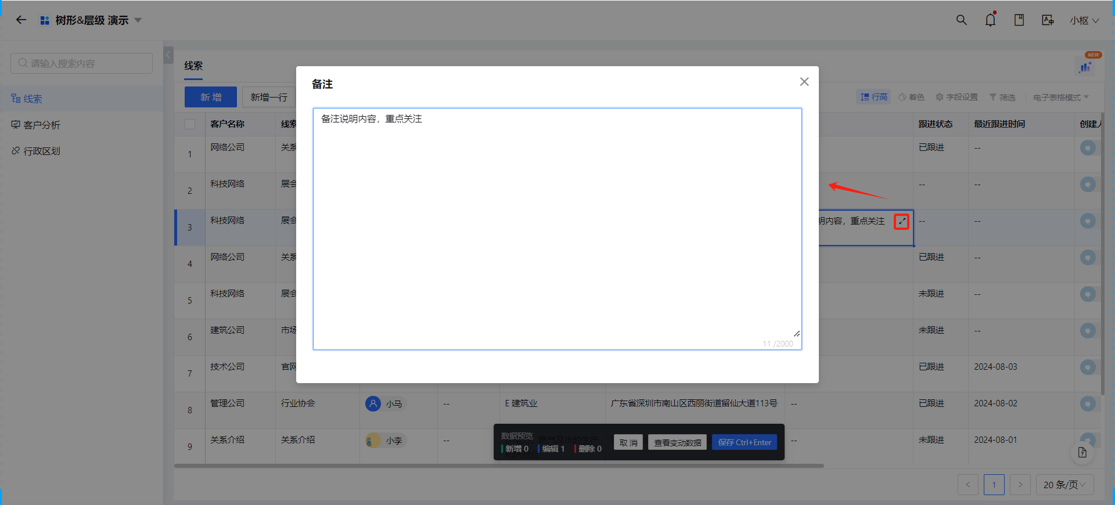Click the expand icon in the 备注 cell
The width and height of the screenshot is (1115, 505).
(901, 221)
